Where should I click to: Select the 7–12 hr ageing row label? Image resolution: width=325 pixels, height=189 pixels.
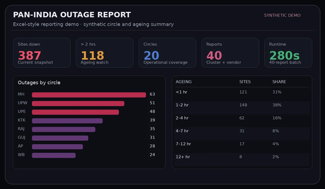[183, 144]
